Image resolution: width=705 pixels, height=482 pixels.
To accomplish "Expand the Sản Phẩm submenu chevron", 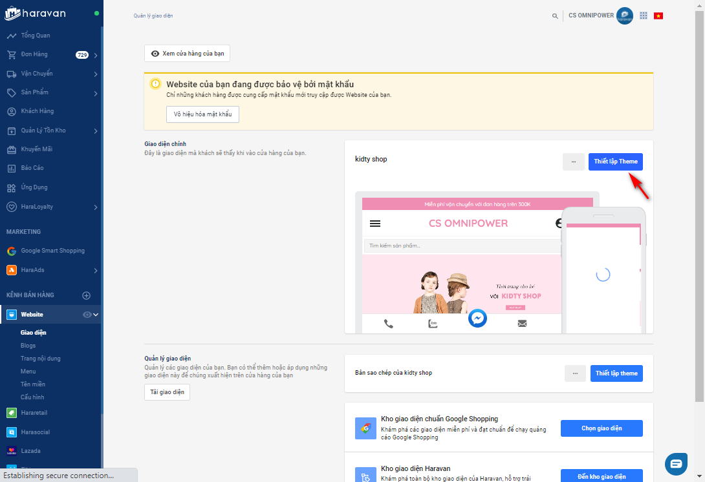I will coord(96,93).
